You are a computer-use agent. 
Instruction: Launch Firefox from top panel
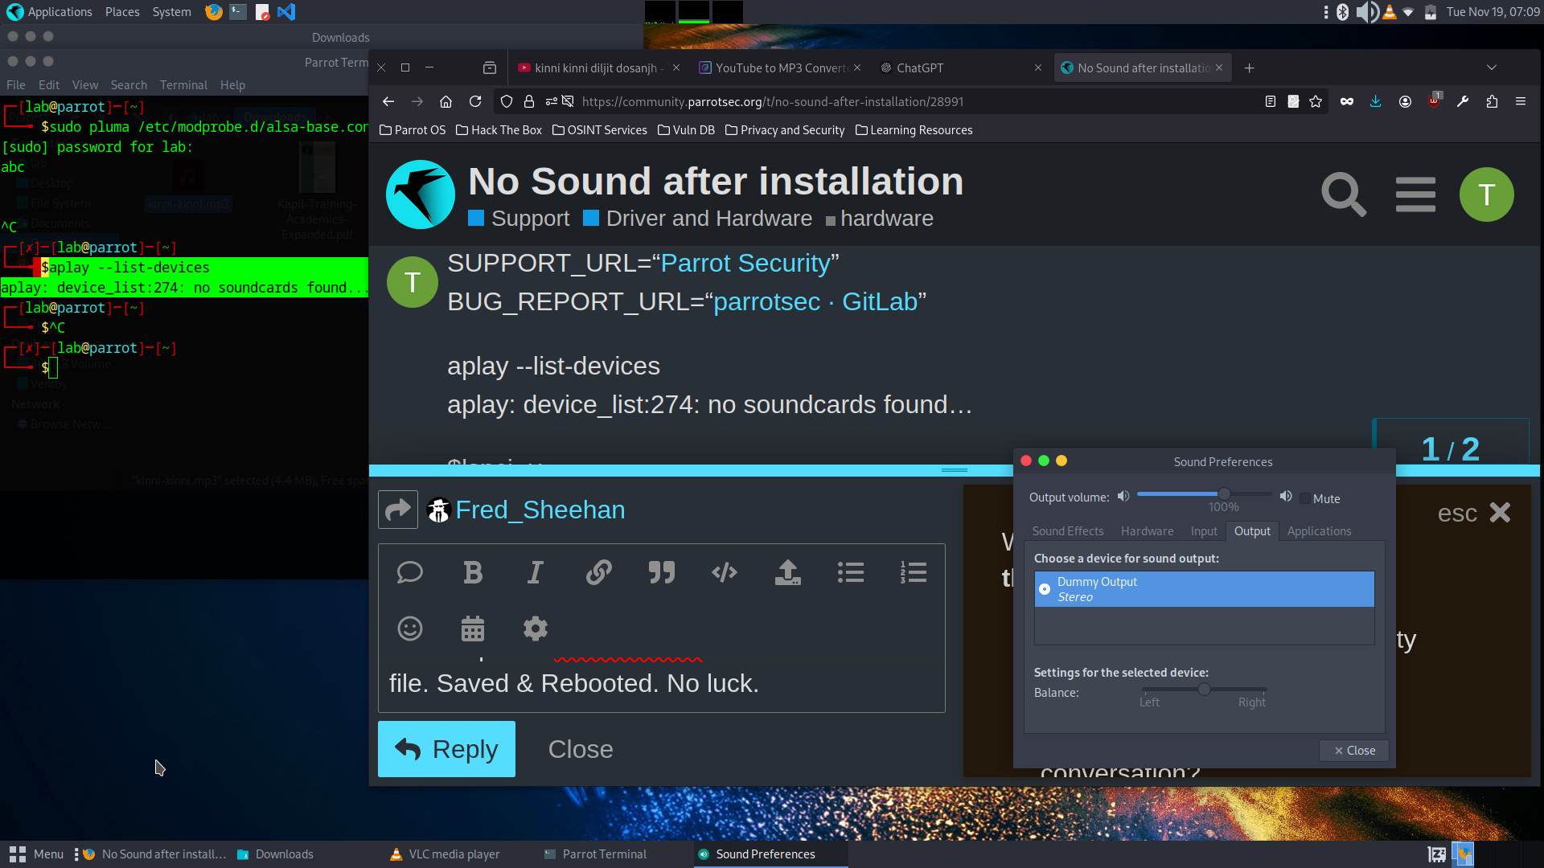(x=214, y=12)
